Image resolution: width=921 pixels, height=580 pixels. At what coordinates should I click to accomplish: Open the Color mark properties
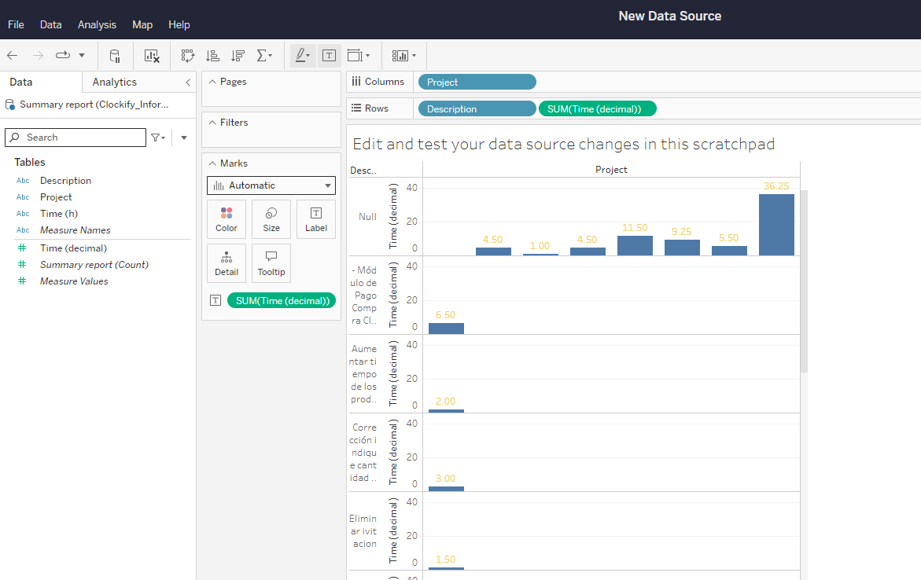pos(226,219)
